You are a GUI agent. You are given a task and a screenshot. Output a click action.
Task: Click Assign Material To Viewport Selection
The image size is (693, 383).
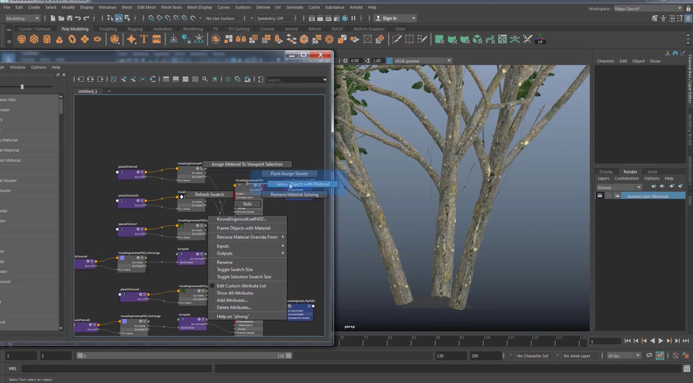247,164
